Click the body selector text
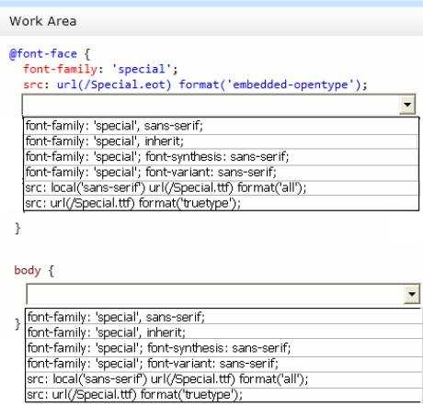Image resolution: width=423 pixels, height=406 pixels. [x=28, y=271]
